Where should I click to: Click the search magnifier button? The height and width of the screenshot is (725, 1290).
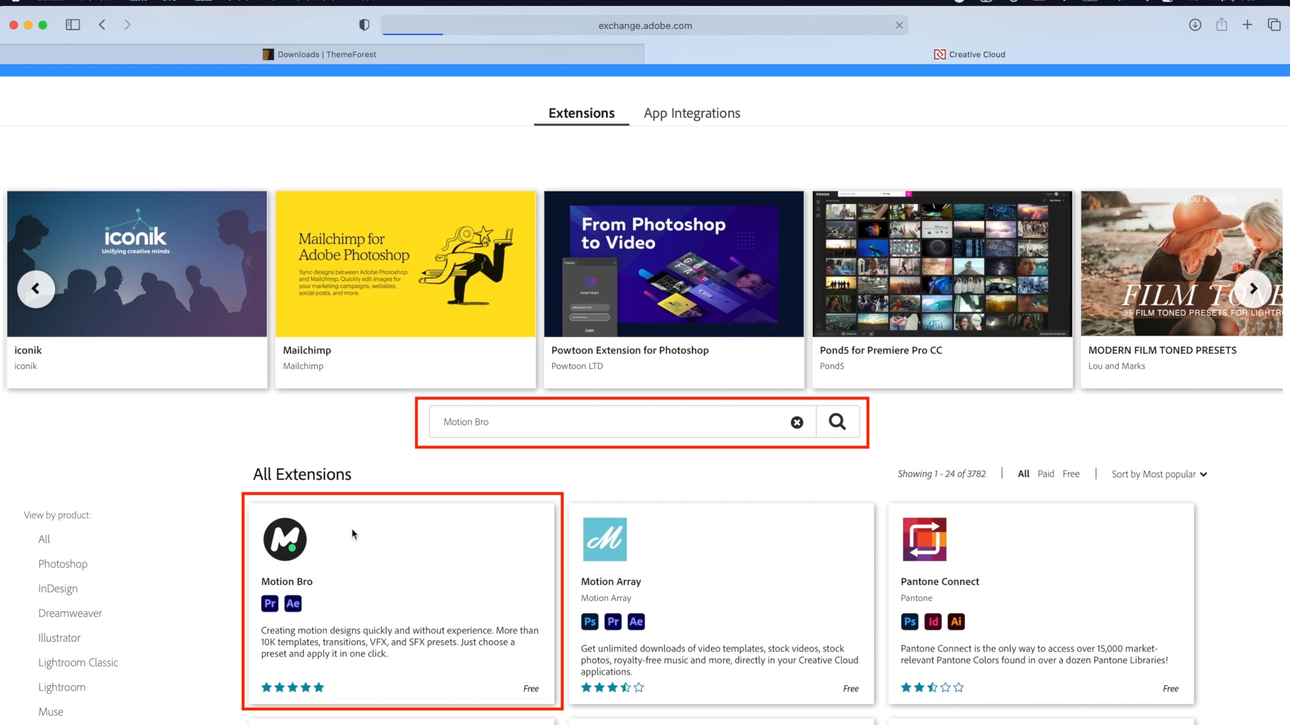837,422
